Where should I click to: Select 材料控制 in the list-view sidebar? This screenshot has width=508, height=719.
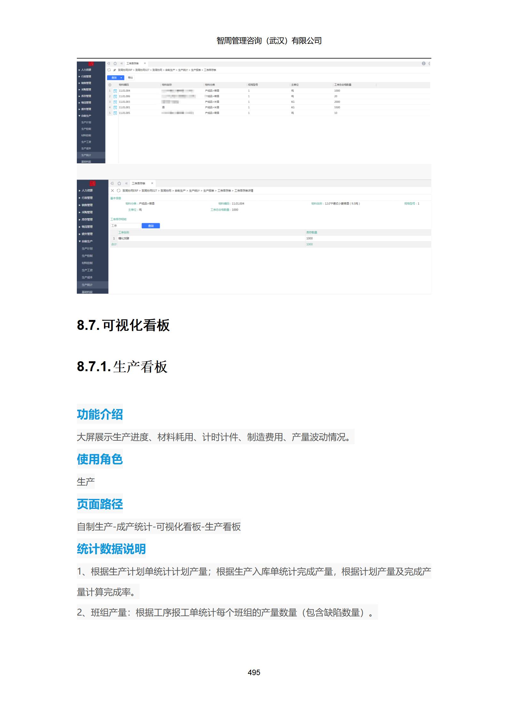(86, 135)
